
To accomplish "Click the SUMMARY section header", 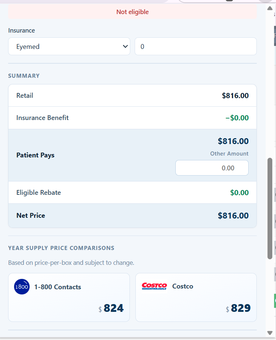I will [x=24, y=76].
